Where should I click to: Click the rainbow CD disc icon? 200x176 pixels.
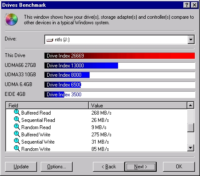pyautogui.click(x=11, y=20)
